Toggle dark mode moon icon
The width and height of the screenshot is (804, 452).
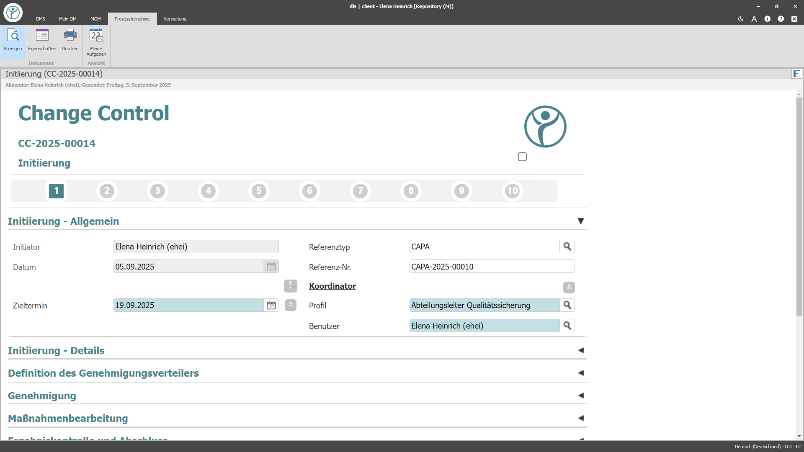click(741, 19)
